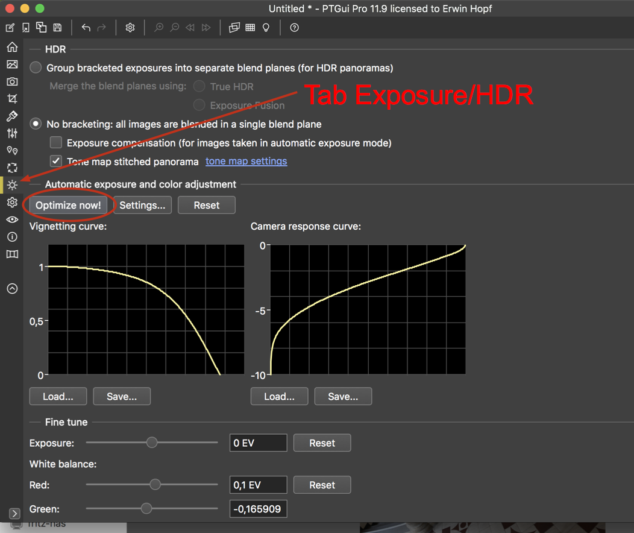The height and width of the screenshot is (533, 634).
Task: Reset automatic exposure and color adjustment
Action: (207, 205)
